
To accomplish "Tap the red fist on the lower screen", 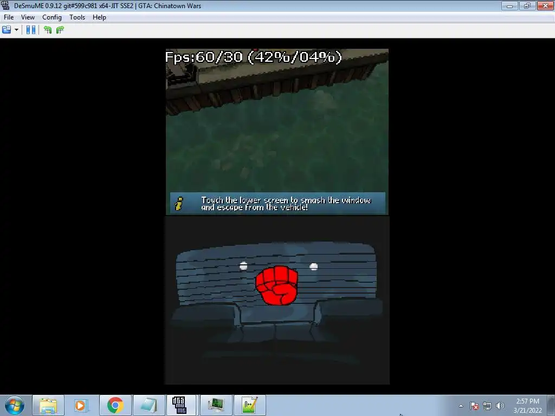I will coord(276,285).
